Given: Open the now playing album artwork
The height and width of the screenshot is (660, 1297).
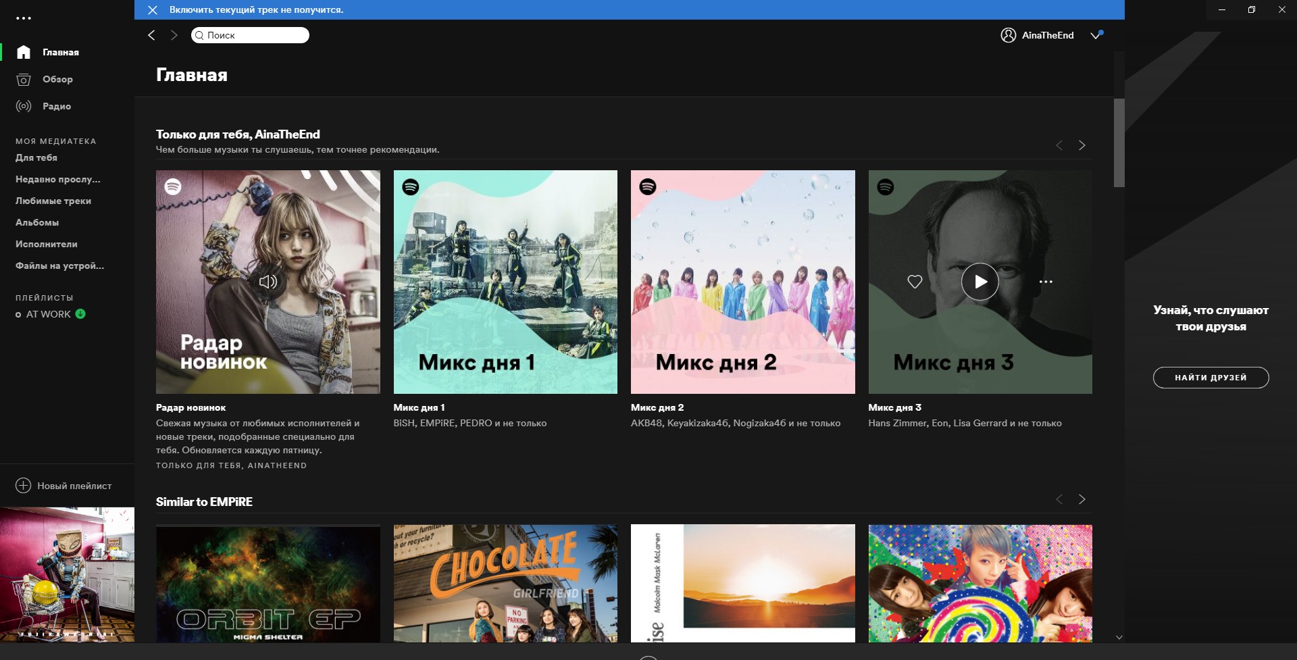Looking at the screenshot, I should tap(67, 575).
